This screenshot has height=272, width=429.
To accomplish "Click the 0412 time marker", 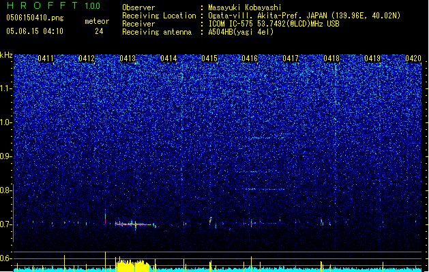I will click(87, 58).
